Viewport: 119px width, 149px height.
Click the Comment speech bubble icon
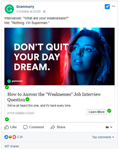(25, 127)
